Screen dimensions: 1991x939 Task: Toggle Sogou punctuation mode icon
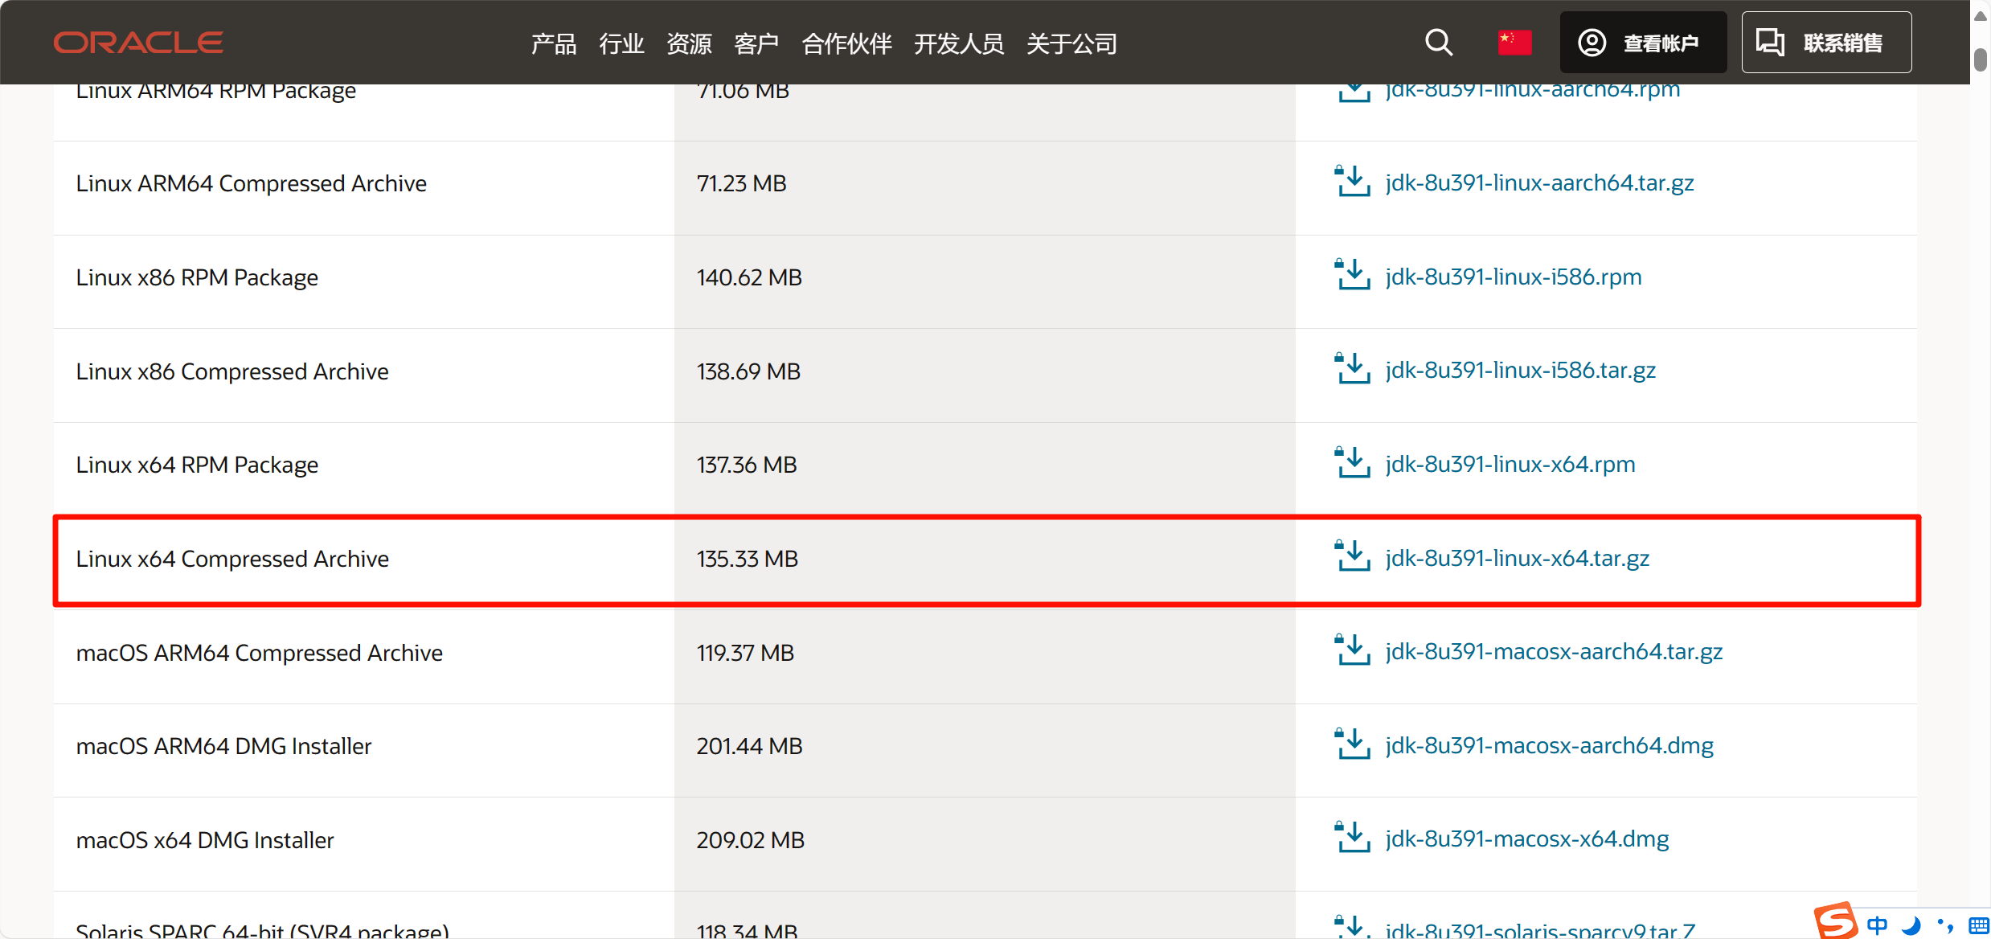[1945, 925]
